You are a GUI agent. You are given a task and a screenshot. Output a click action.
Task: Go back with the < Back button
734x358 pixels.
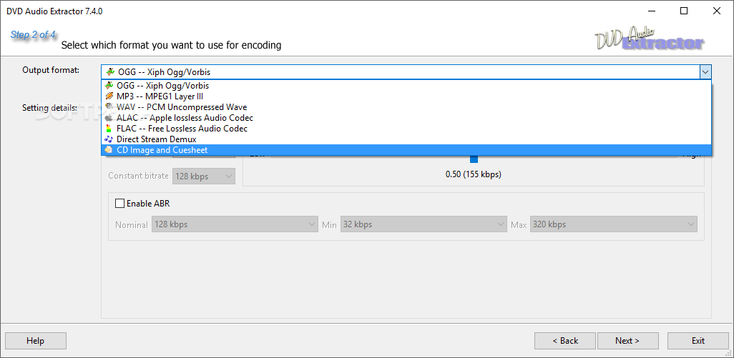tap(565, 341)
